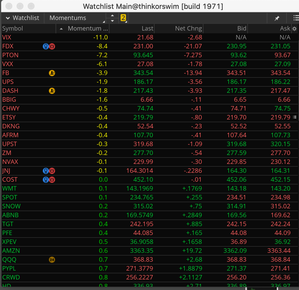The height and width of the screenshot is (290, 299).
Task: Sort by the Symbol column header
Action: click(12, 29)
